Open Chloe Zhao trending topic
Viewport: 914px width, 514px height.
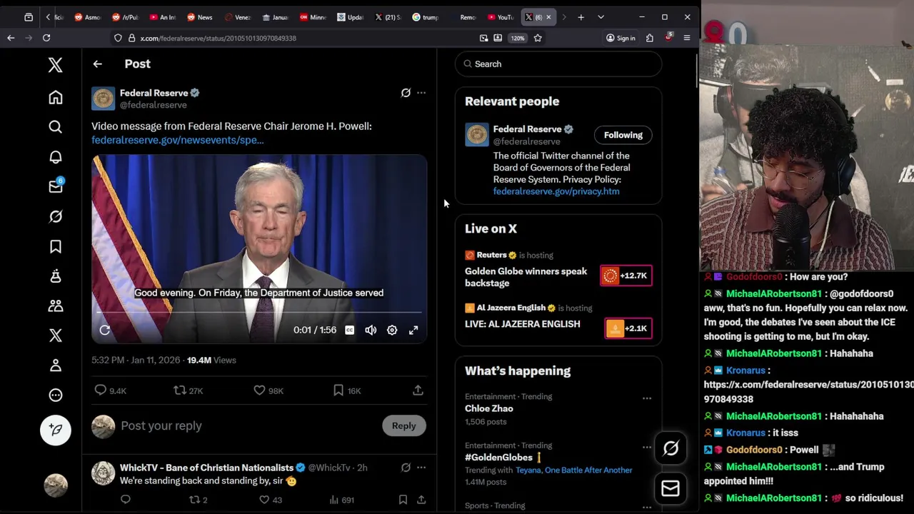point(489,408)
